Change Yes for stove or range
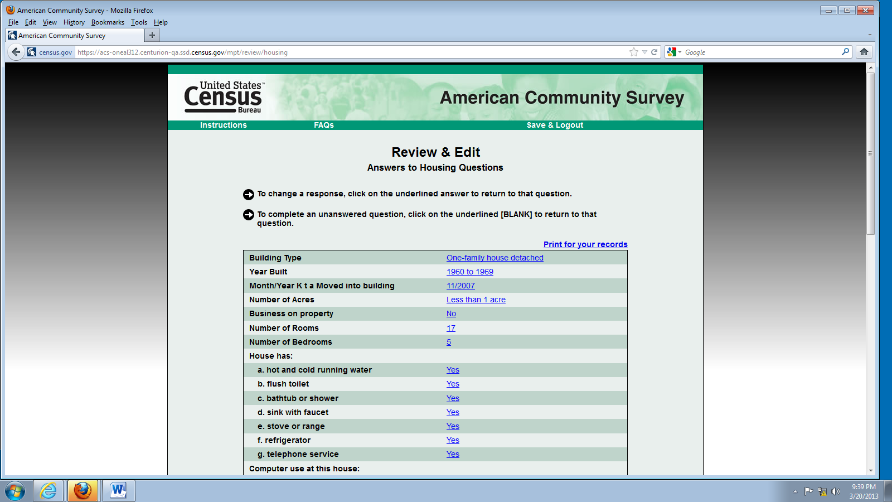Image resolution: width=892 pixels, height=502 pixels. [453, 426]
